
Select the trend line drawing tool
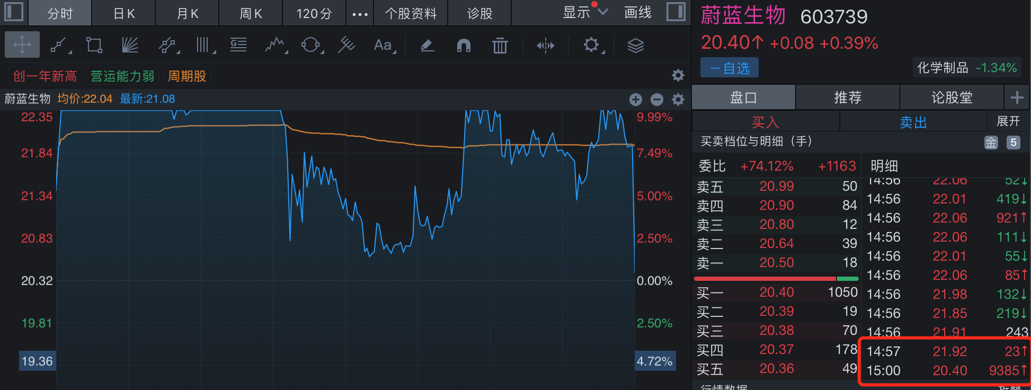59,45
